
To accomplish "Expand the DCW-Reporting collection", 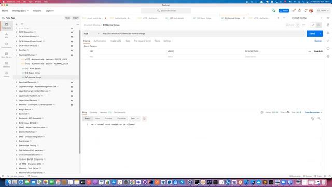I will pyautogui.click(x=16, y=32).
